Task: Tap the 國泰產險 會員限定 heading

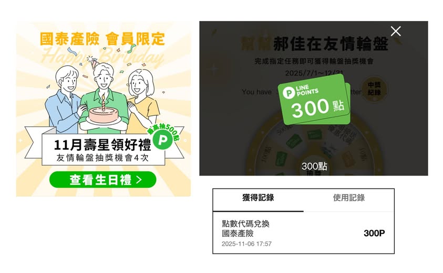Action: point(102,39)
